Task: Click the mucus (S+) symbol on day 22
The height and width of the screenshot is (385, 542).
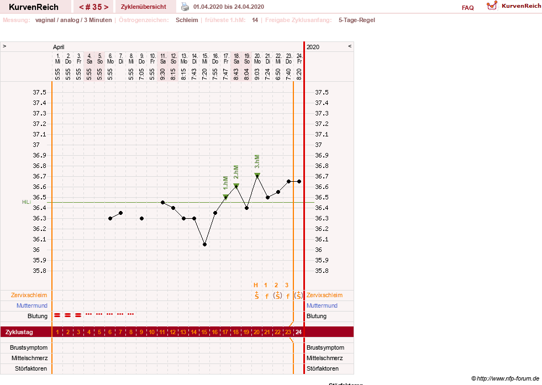Action: click(277, 296)
